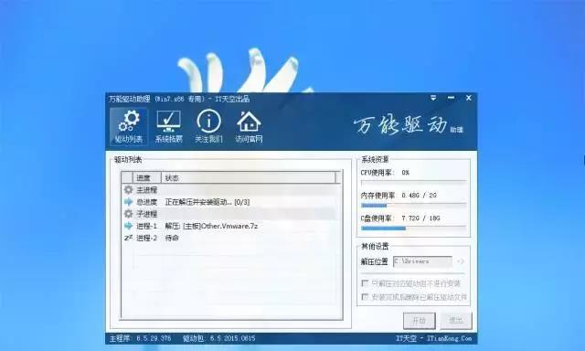Click the 开始 button
Image resolution: width=585 pixels, height=351 pixels.
click(x=419, y=321)
